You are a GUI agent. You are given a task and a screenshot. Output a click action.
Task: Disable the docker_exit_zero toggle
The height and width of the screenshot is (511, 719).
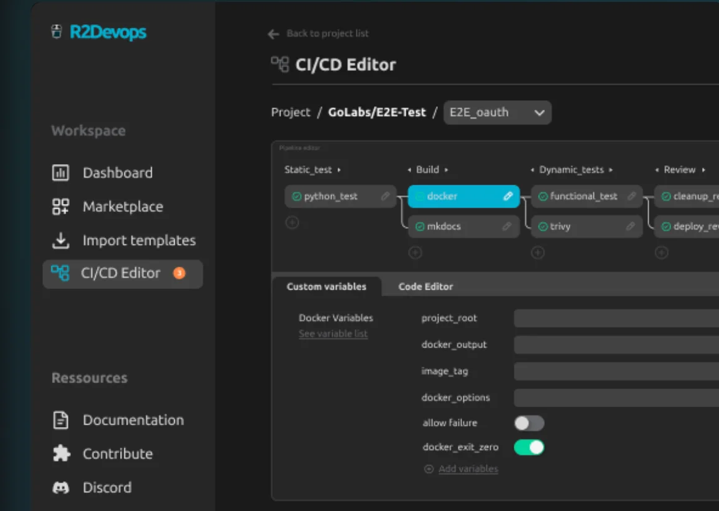pyautogui.click(x=529, y=447)
